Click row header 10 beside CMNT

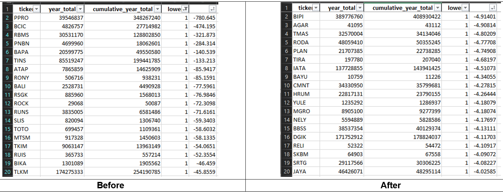click(286, 85)
